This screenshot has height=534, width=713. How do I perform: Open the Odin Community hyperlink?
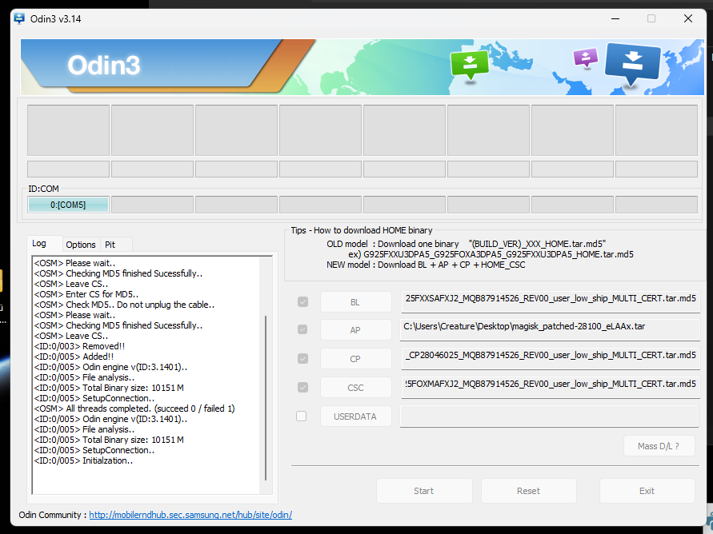[190, 515]
